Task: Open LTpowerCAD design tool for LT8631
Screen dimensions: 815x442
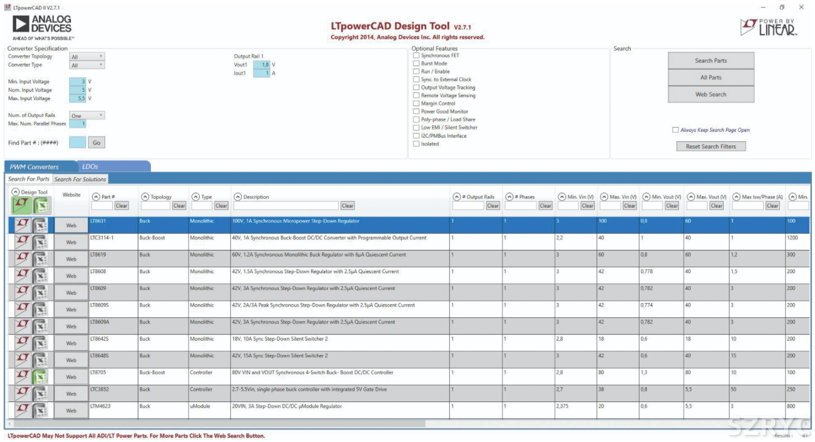Action: [x=22, y=225]
